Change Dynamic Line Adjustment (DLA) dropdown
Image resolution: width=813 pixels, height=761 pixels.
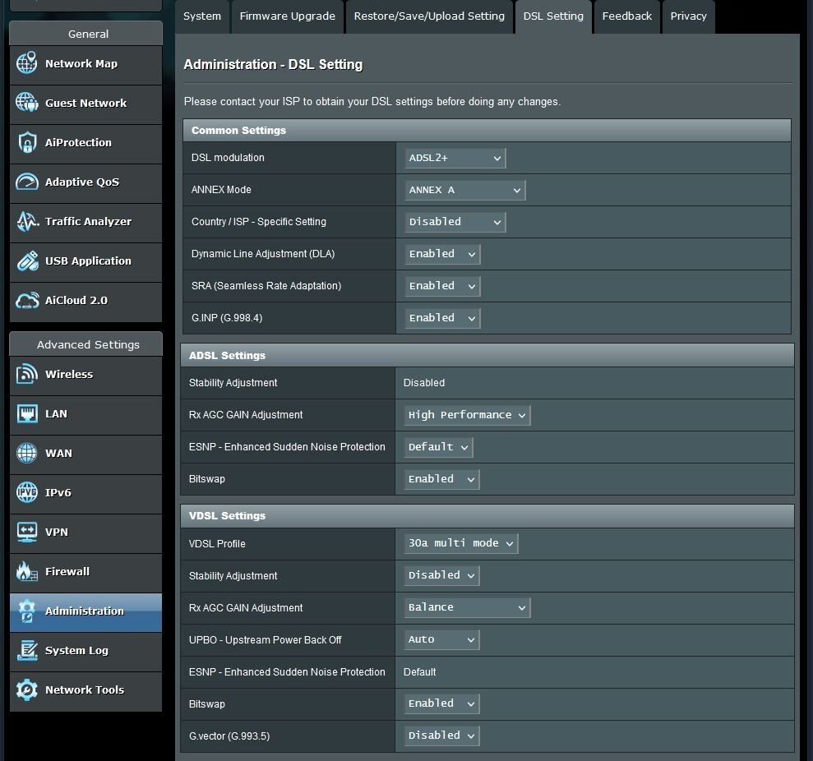[442, 254]
